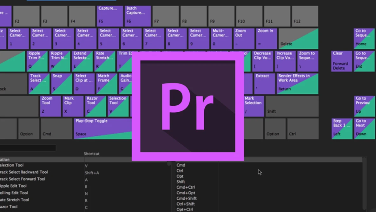Click the Shift+A shortcut value
Image resolution: width=376 pixels, height=212 pixels.
pyautogui.click(x=92, y=173)
